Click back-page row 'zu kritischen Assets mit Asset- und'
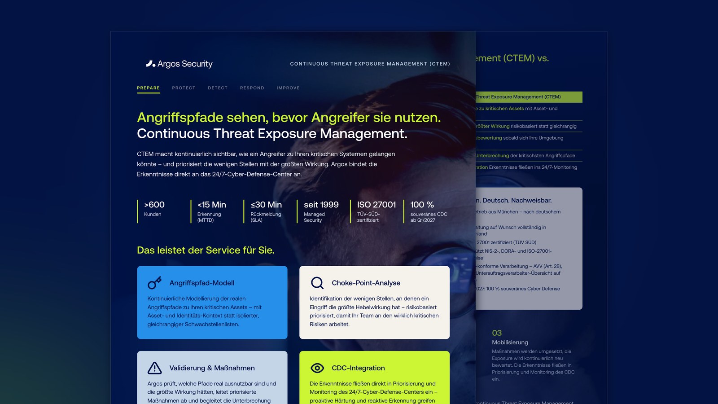The width and height of the screenshot is (718, 404). (x=517, y=109)
